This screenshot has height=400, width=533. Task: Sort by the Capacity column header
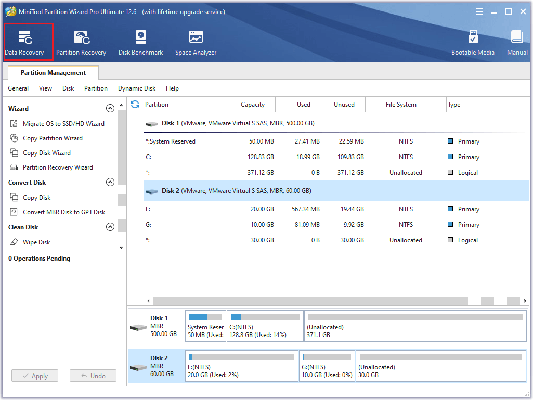coord(253,105)
